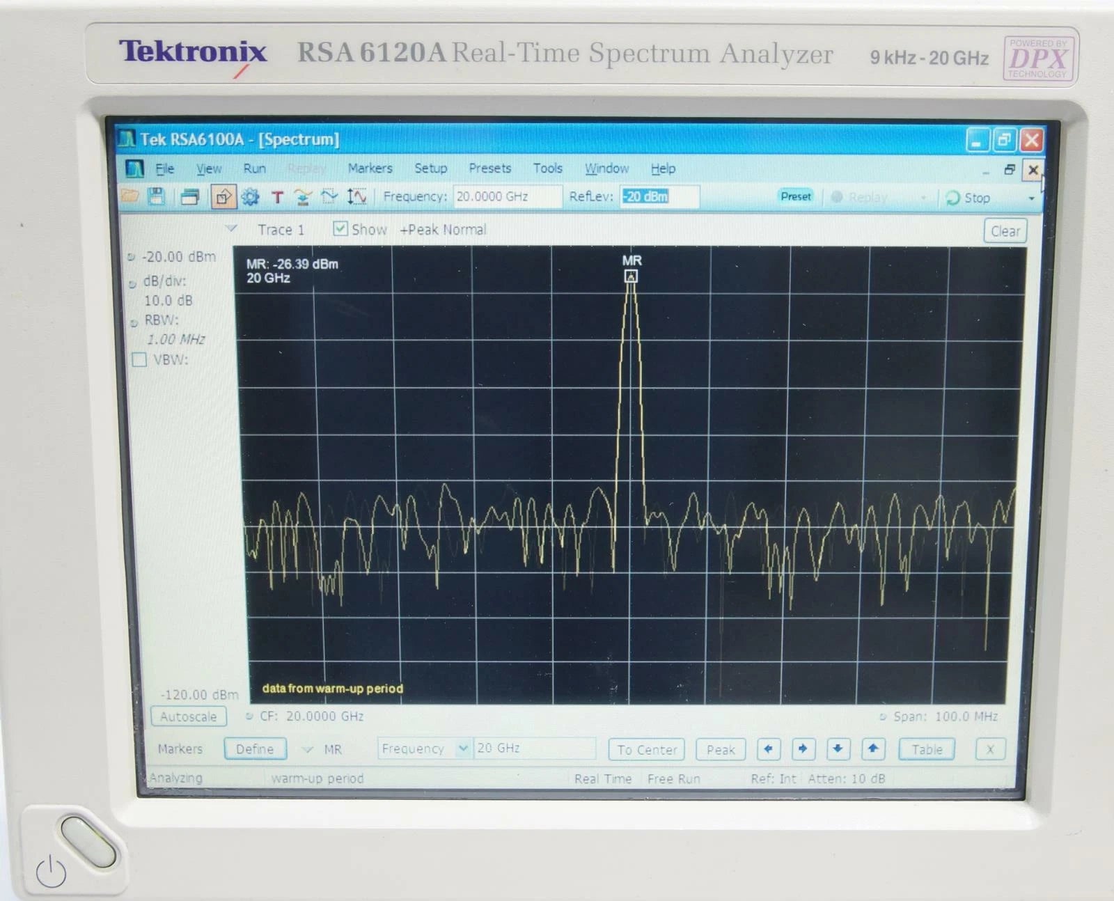Click the Peak button
This screenshot has width=1114, height=901.
click(721, 749)
